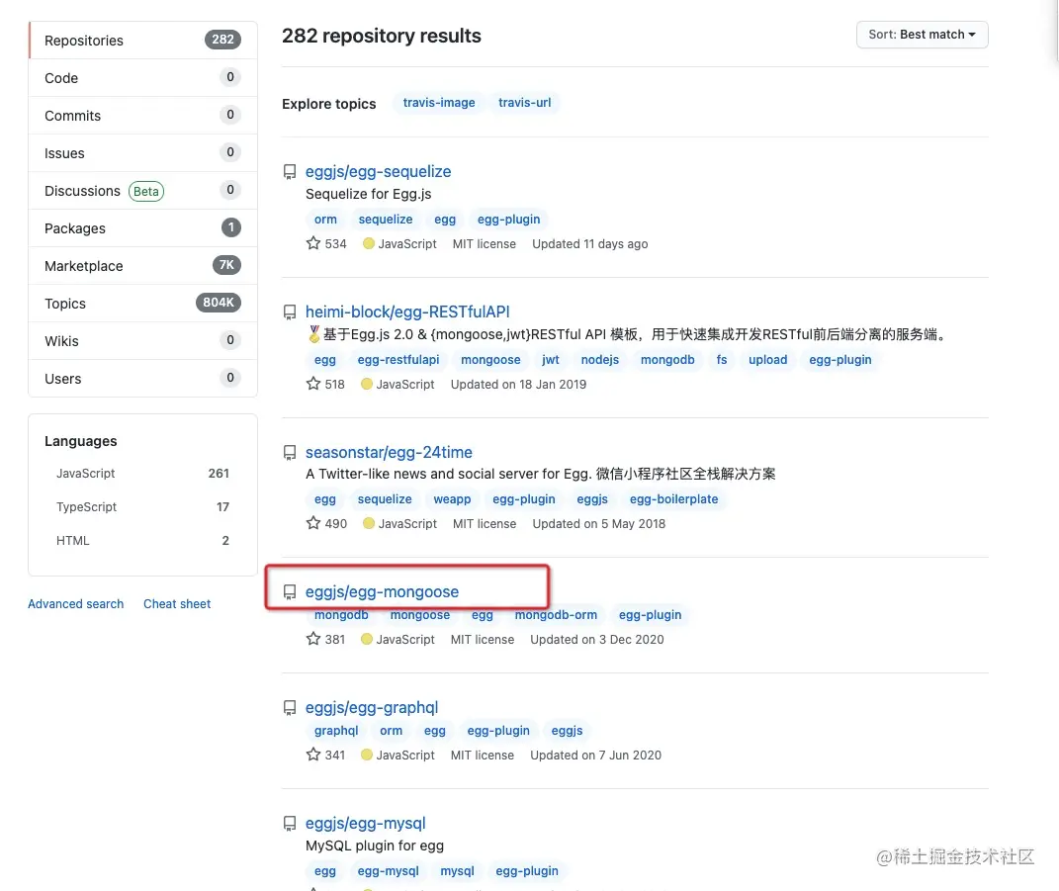This screenshot has height=891, width=1059.
Task: Select Code results category
Action: pyautogui.click(x=143, y=78)
